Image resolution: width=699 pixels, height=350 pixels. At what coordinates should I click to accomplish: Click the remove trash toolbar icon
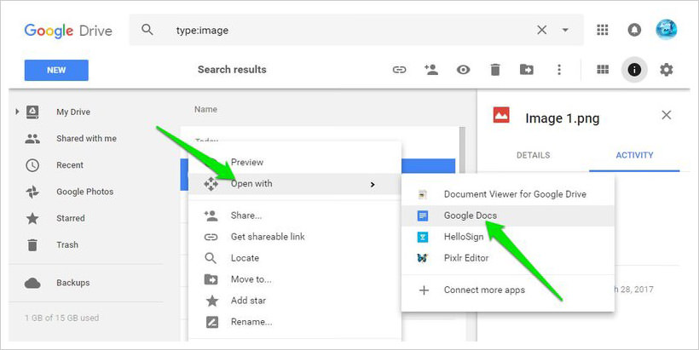coord(494,70)
